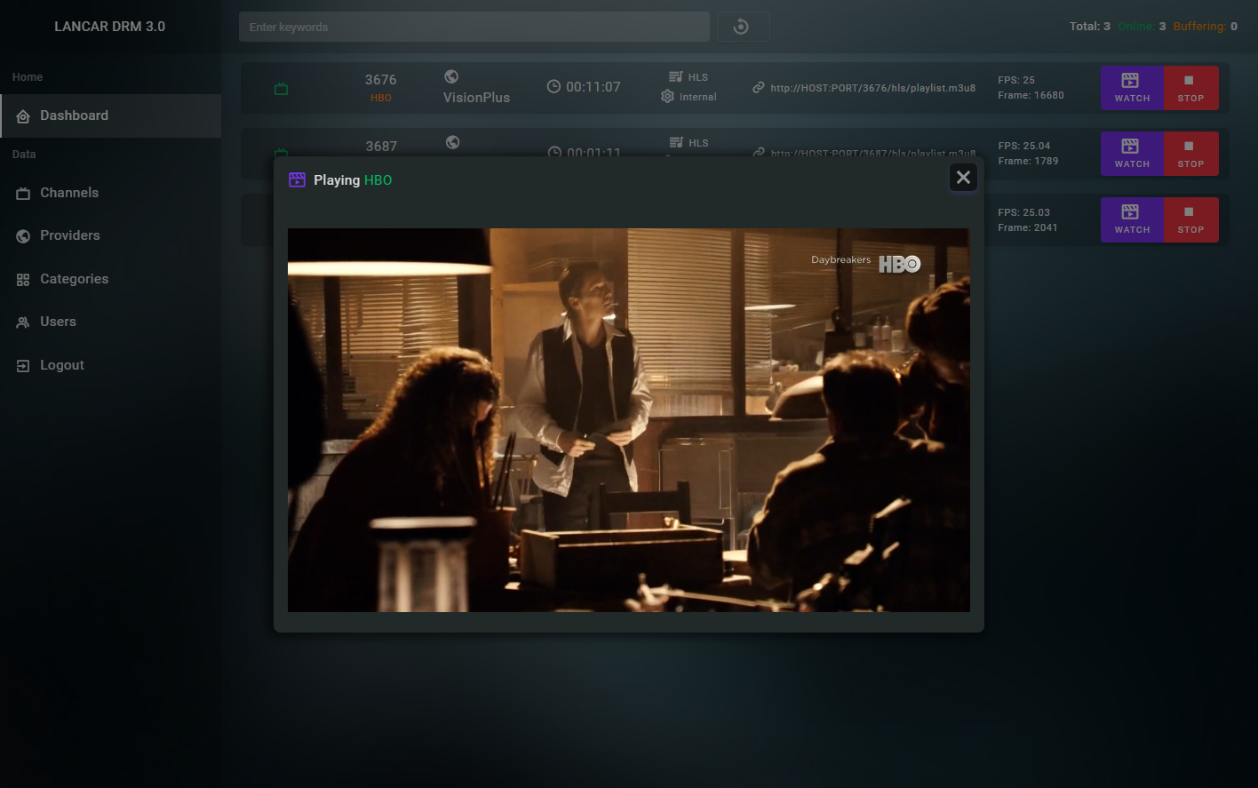Select Users in the sidebar

(x=59, y=322)
